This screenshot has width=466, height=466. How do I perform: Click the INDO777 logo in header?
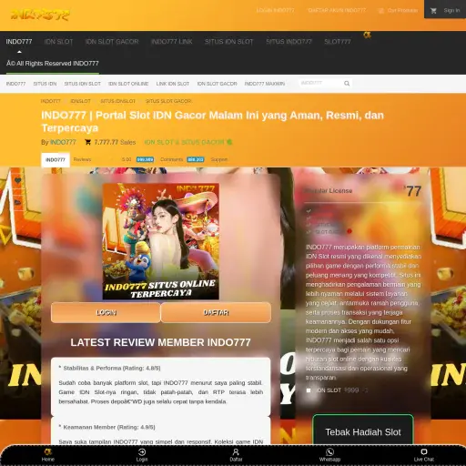point(40,15)
